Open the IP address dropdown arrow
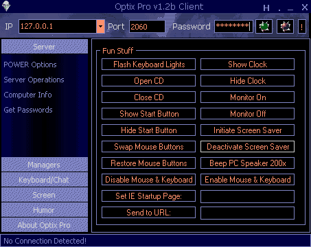The image size is (311, 247). [100, 27]
